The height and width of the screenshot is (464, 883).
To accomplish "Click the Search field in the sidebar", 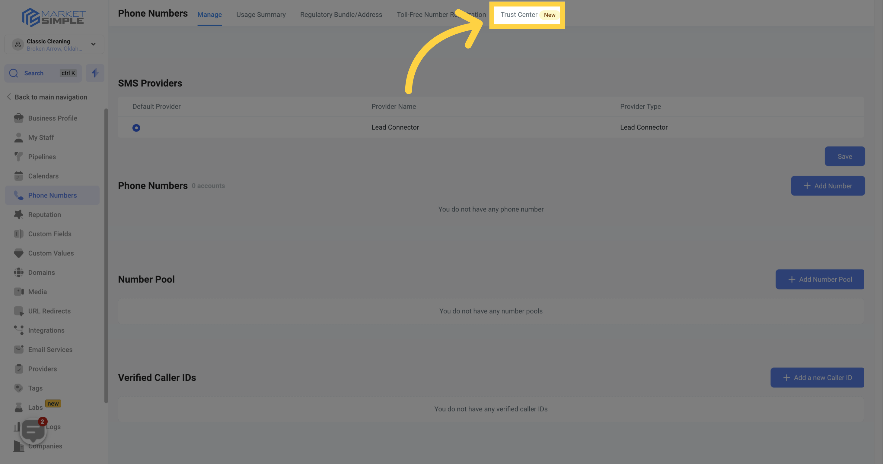I will coord(43,73).
